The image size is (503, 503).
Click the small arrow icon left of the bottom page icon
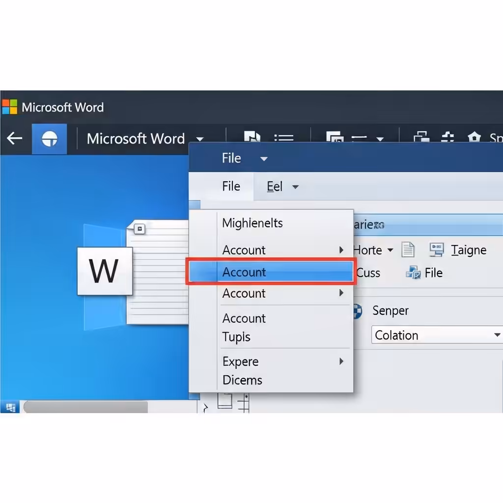pyautogui.click(x=206, y=408)
